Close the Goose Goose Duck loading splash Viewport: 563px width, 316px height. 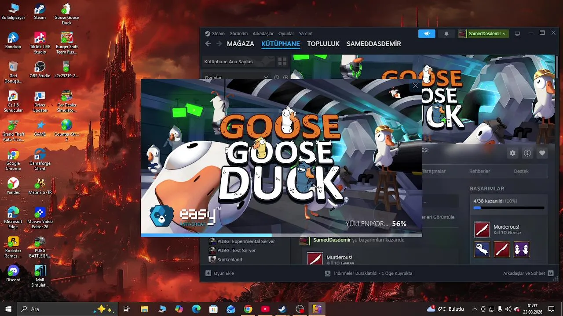415,86
